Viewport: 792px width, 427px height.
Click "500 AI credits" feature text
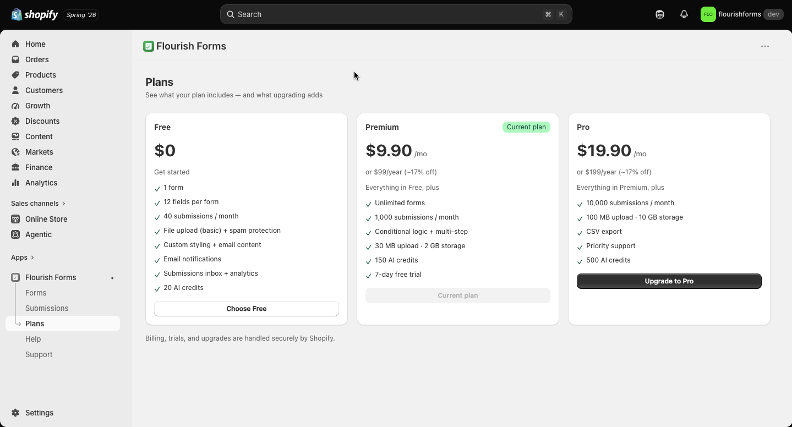(x=608, y=260)
